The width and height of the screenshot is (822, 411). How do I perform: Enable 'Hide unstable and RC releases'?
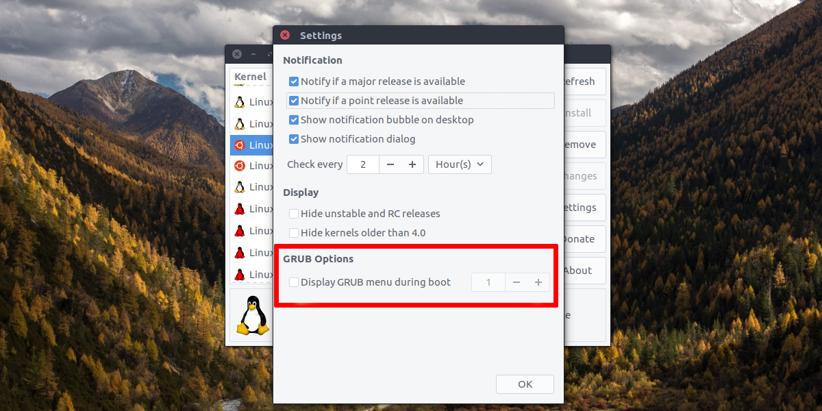tap(294, 214)
